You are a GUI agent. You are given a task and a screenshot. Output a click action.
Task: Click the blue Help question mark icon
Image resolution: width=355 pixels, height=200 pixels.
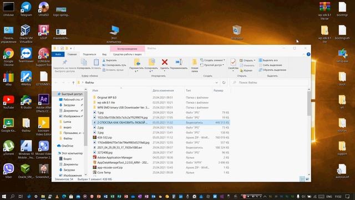click(308, 54)
